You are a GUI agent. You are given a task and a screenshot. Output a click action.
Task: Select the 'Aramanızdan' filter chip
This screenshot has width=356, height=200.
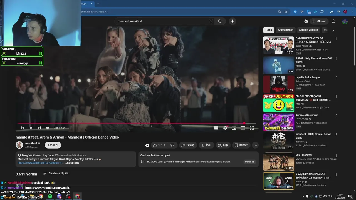(286, 30)
